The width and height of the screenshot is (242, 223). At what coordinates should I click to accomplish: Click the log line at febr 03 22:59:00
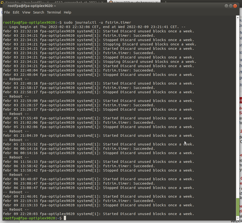point(98,101)
